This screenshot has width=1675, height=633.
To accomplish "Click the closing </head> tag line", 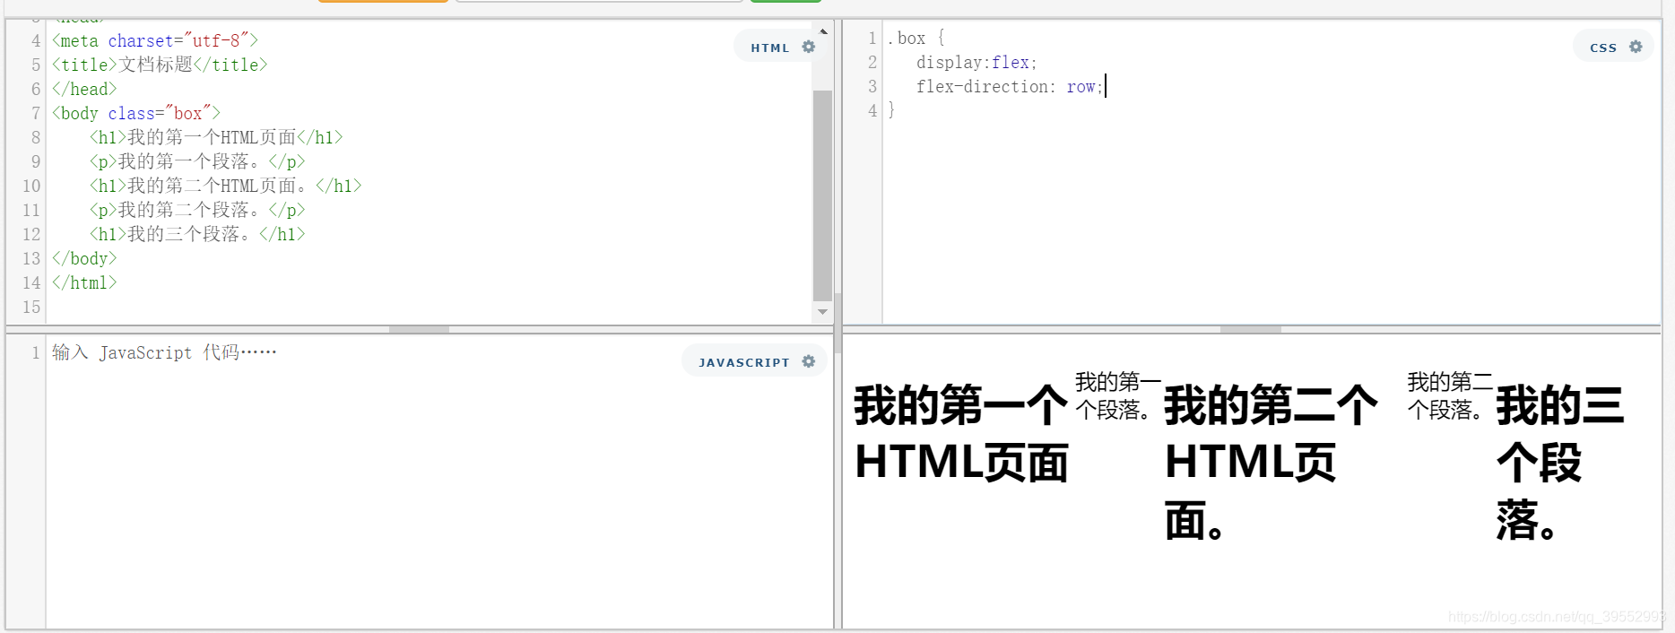I will (x=84, y=89).
